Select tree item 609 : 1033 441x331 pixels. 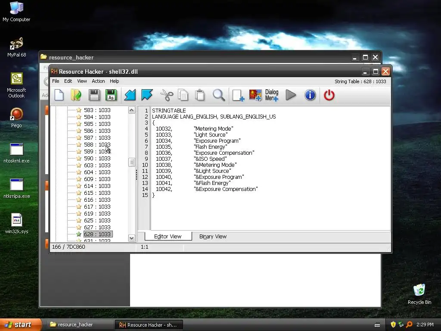pos(97,179)
